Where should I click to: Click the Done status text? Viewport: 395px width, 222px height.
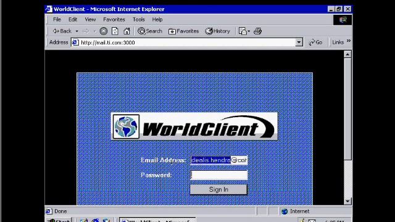pos(60,211)
